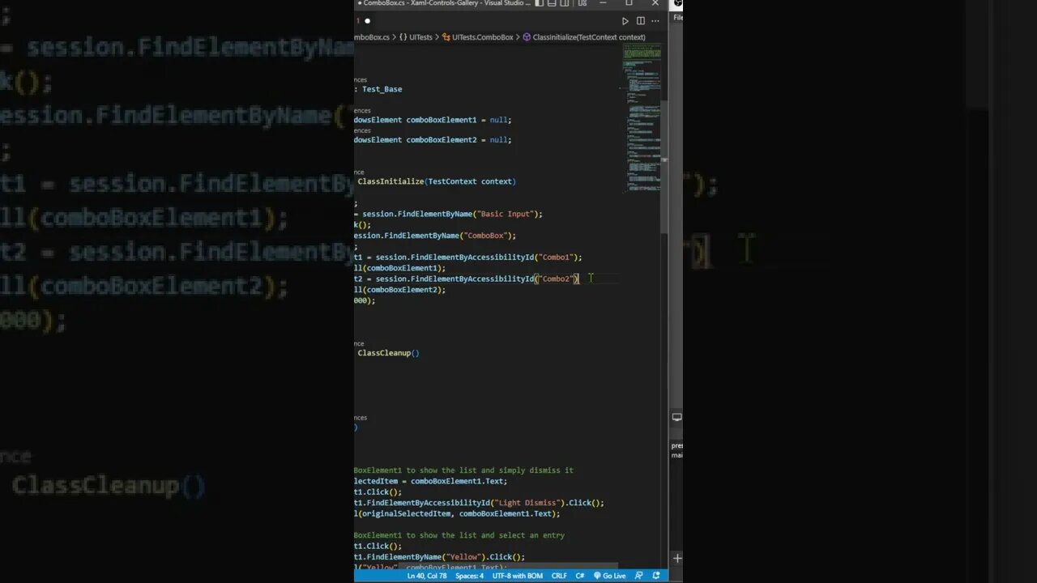1037x583 pixels.
Task: Open Go to Line via Ln 40, Col 78
Action: 427,576
